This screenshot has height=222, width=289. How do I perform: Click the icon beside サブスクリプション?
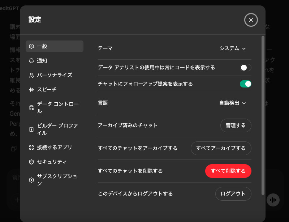31,180
